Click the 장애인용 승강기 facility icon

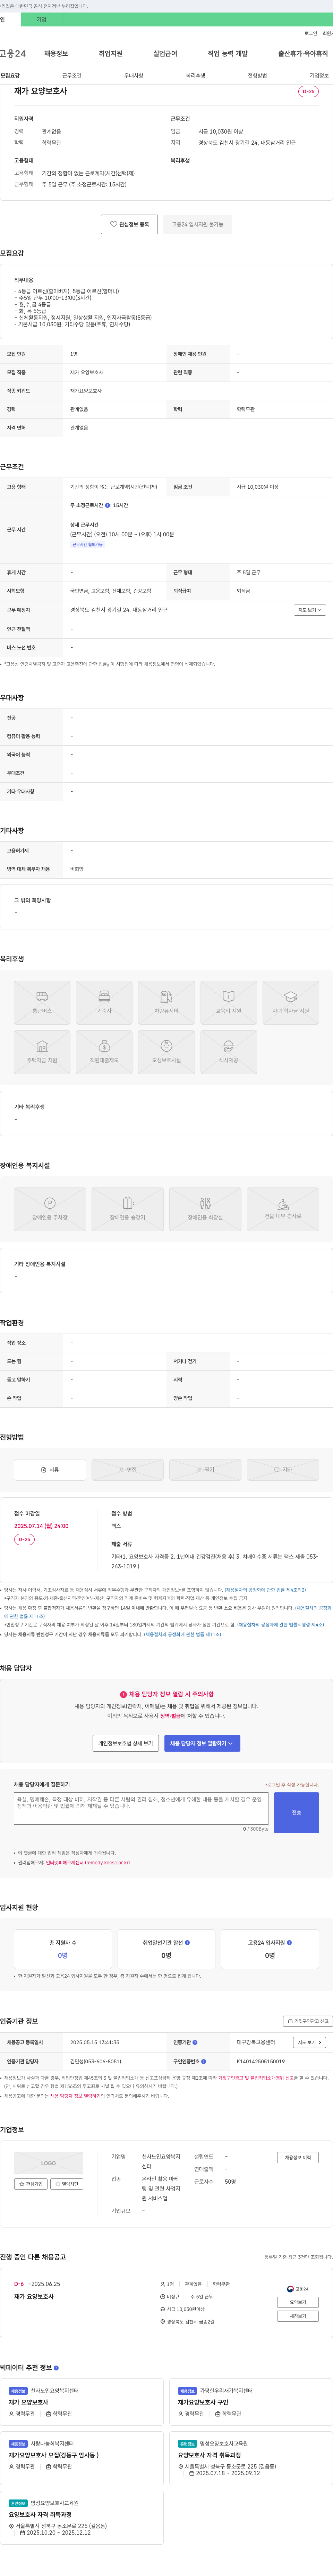[128, 1209]
